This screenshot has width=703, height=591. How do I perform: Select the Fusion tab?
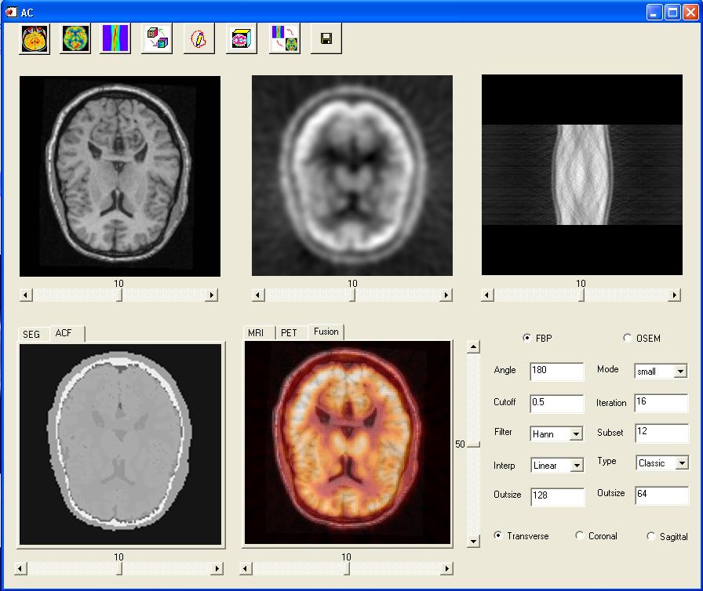326,332
